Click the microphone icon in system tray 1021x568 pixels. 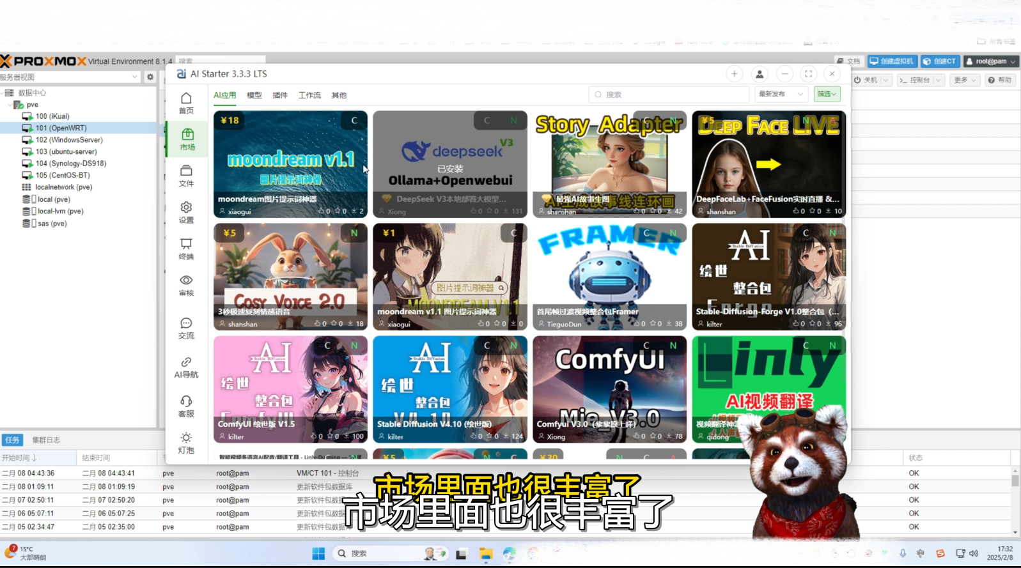click(x=903, y=553)
